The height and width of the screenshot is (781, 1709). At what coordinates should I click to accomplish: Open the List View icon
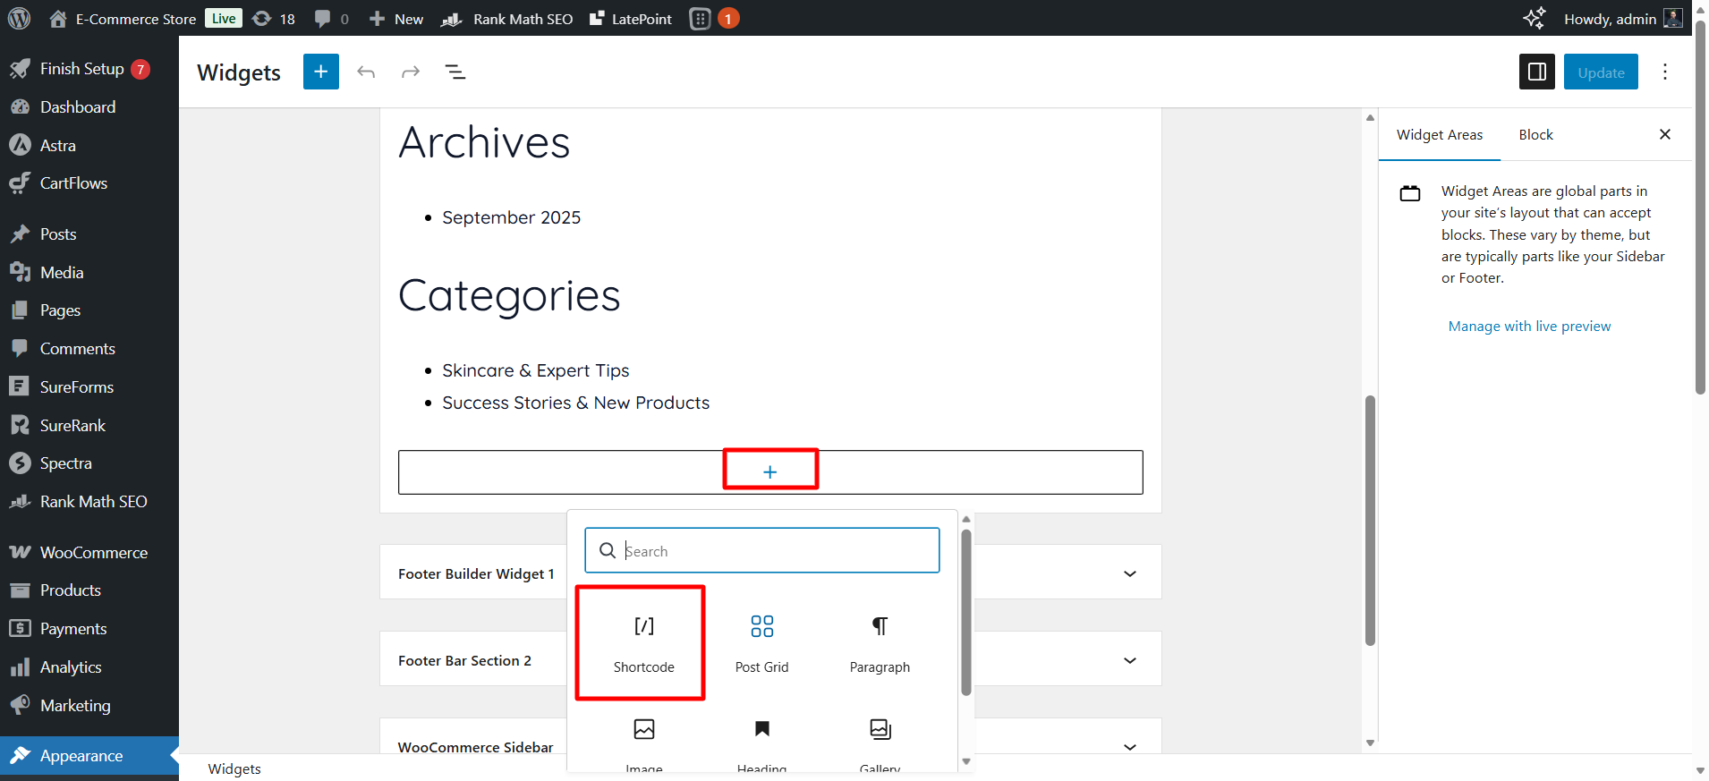click(455, 72)
